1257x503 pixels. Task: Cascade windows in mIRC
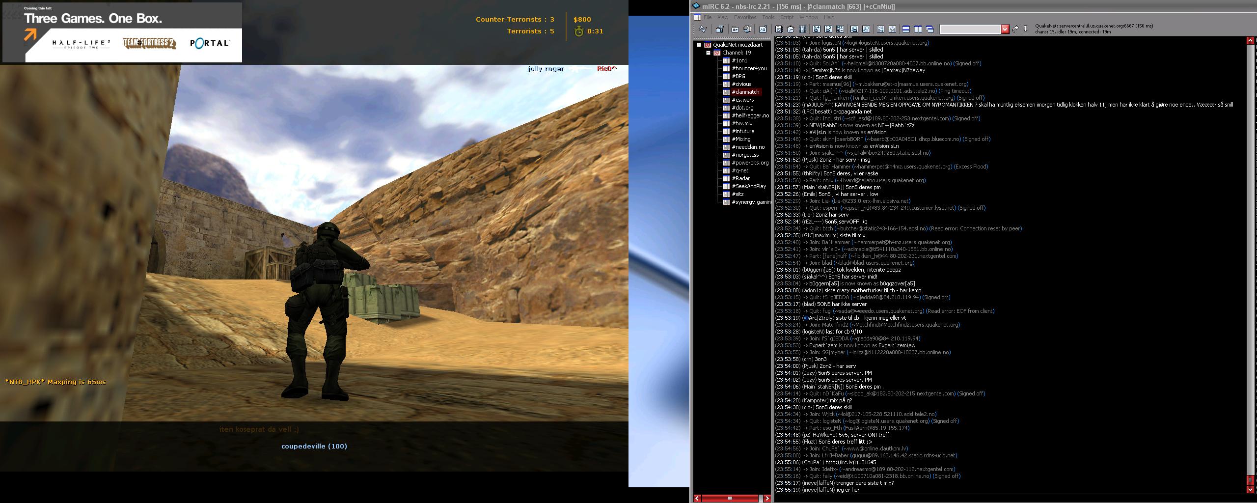click(x=930, y=29)
